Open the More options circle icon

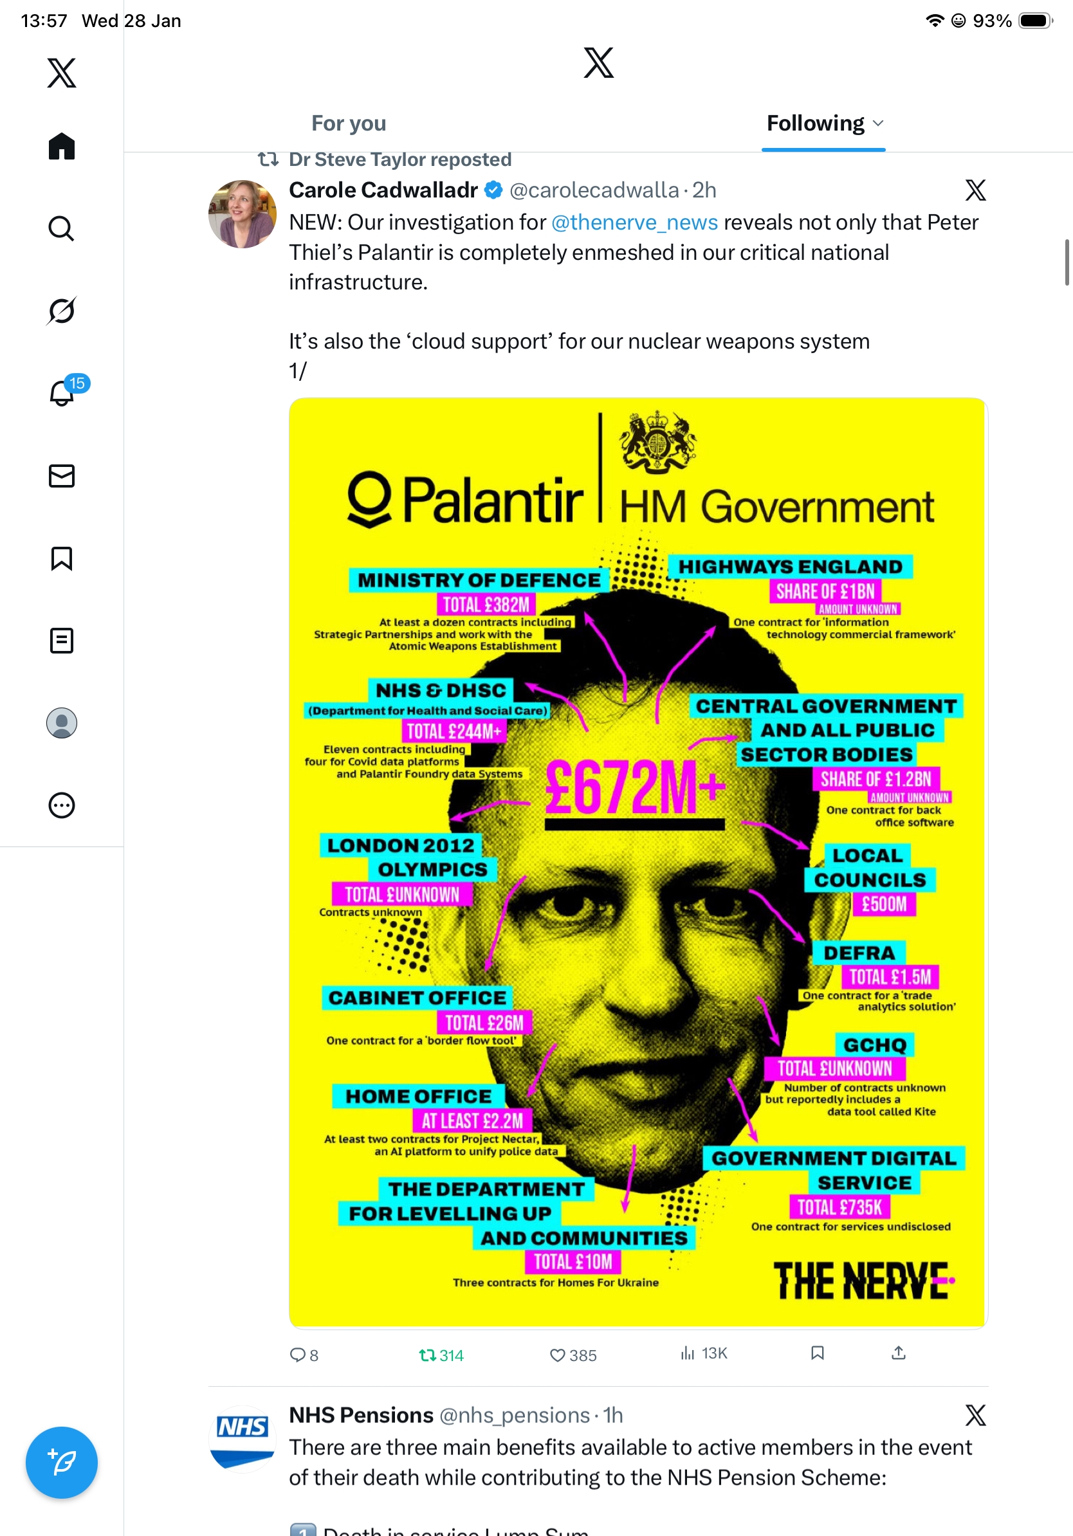pyautogui.click(x=62, y=805)
